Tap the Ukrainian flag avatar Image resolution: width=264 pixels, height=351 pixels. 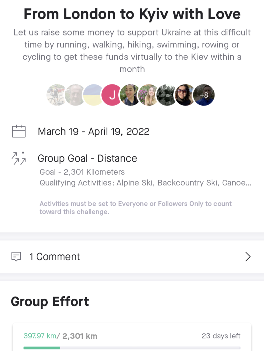(94, 95)
